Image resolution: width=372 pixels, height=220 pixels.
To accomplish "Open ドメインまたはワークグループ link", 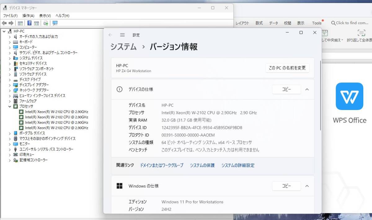I will (162, 165).
